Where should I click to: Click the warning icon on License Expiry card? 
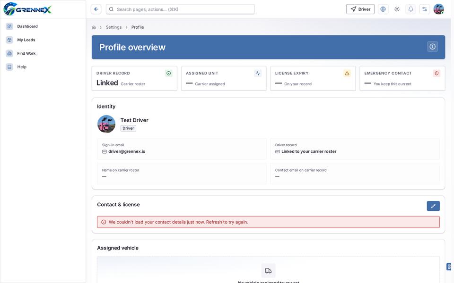(x=347, y=74)
